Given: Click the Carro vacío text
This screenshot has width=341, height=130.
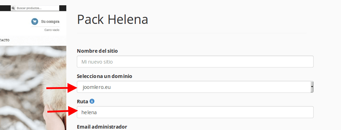Looking at the screenshot, I should pyautogui.click(x=52, y=30).
